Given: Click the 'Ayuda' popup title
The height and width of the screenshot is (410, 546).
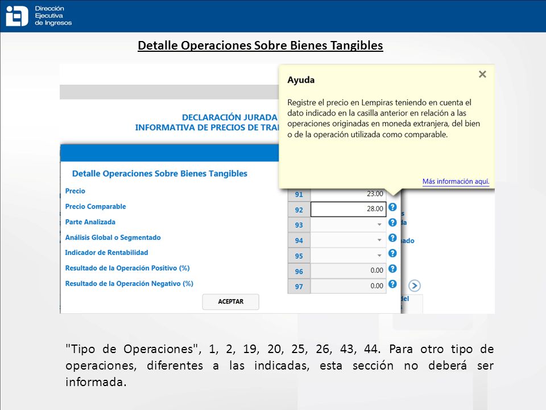Looking at the screenshot, I should (x=301, y=80).
